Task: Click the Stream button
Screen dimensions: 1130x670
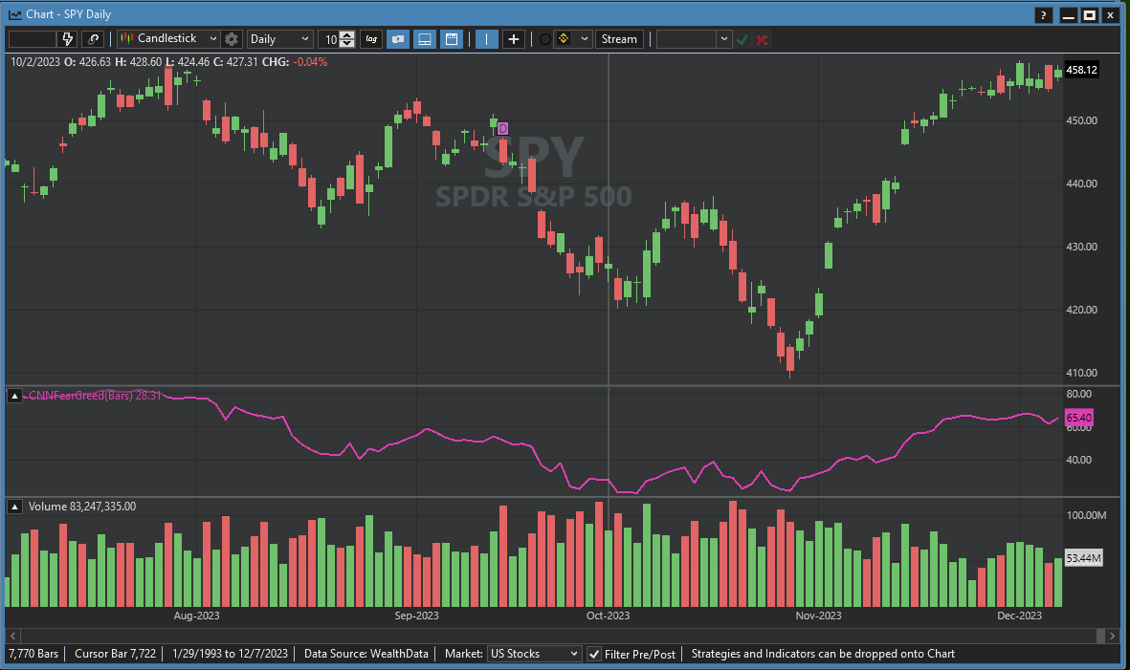Action: (618, 39)
